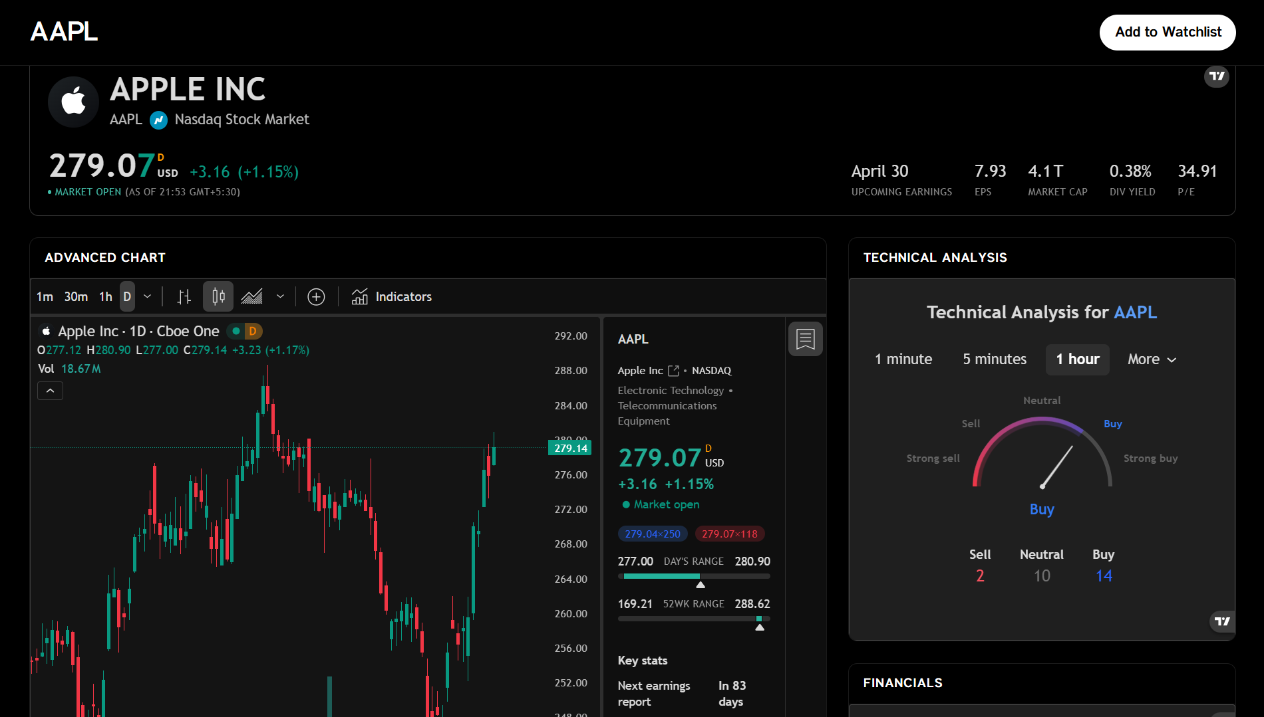Image resolution: width=1264 pixels, height=717 pixels.
Task: Click the Add to Watchlist button
Action: [1168, 33]
